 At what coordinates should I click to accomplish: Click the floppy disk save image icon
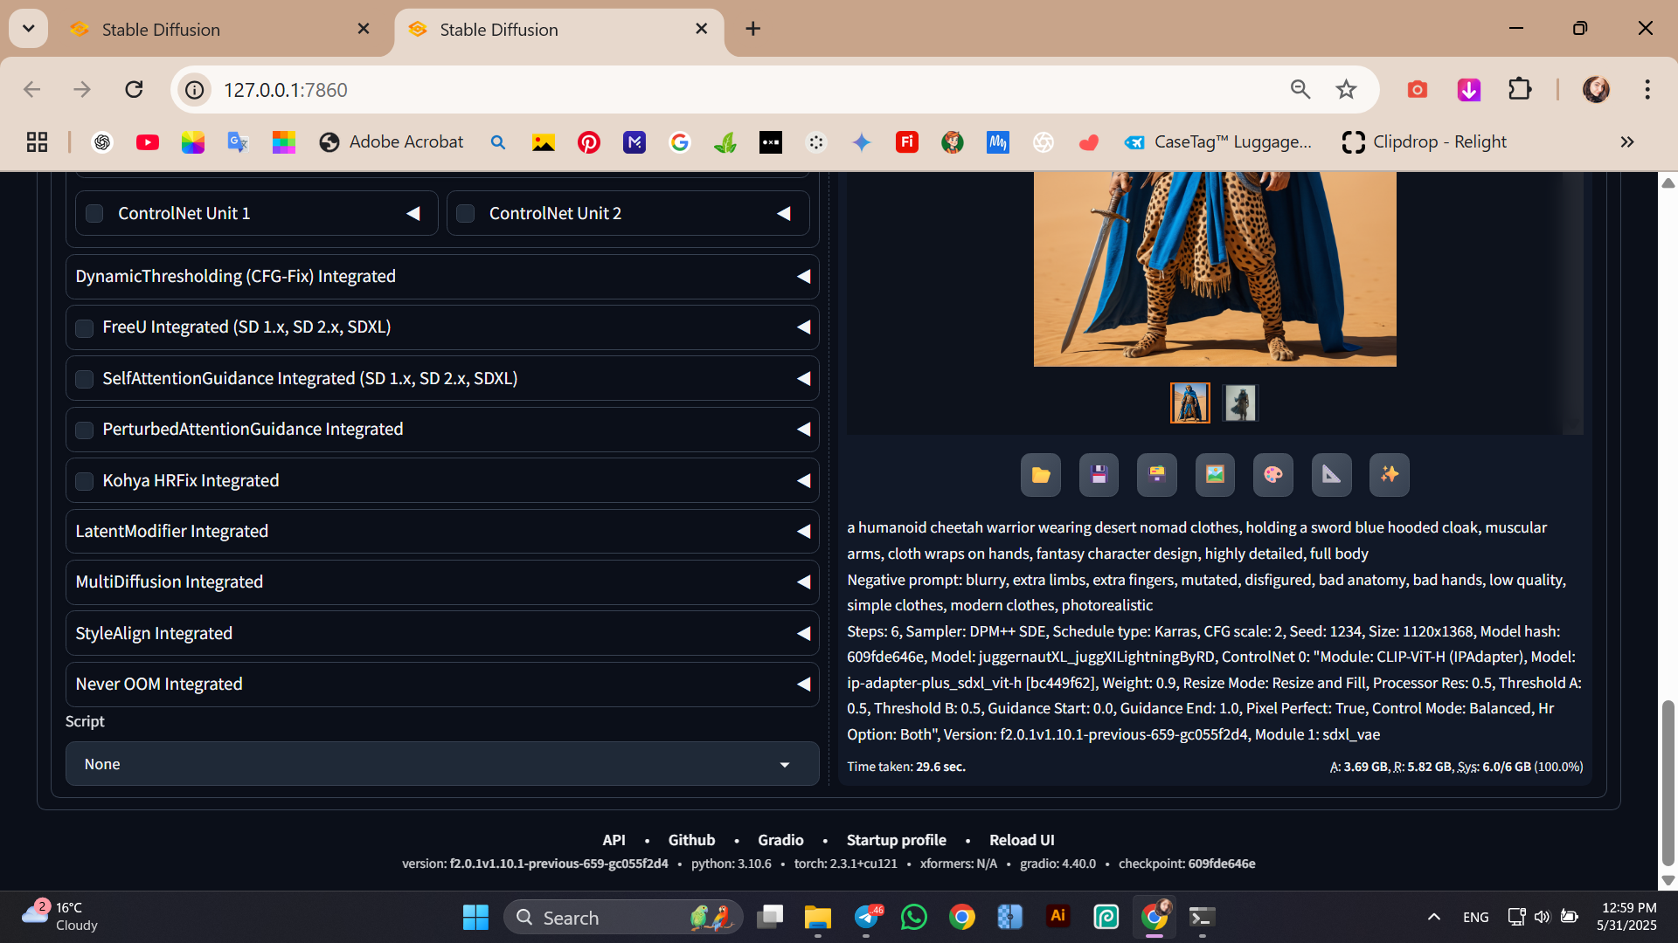pyautogui.click(x=1099, y=475)
